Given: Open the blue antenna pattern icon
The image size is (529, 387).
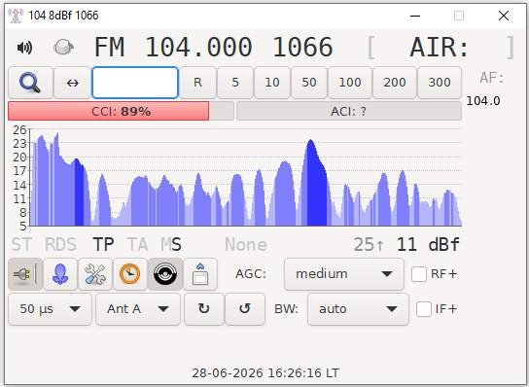Looking at the screenshot, I should [60, 274].
